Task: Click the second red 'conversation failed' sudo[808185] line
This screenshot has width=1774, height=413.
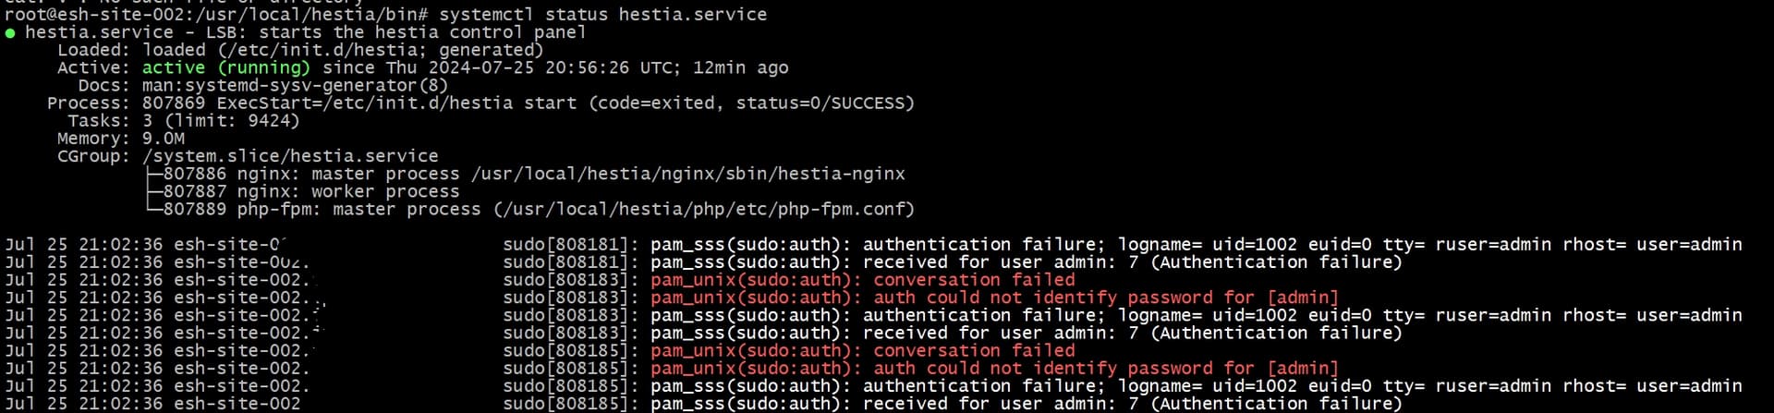Action: pyautogui.click(x=863, y=350)
